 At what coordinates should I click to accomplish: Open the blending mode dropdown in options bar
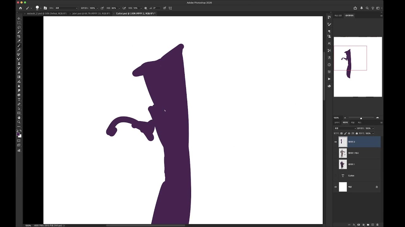pyautogui.click(x=66, y=8)
